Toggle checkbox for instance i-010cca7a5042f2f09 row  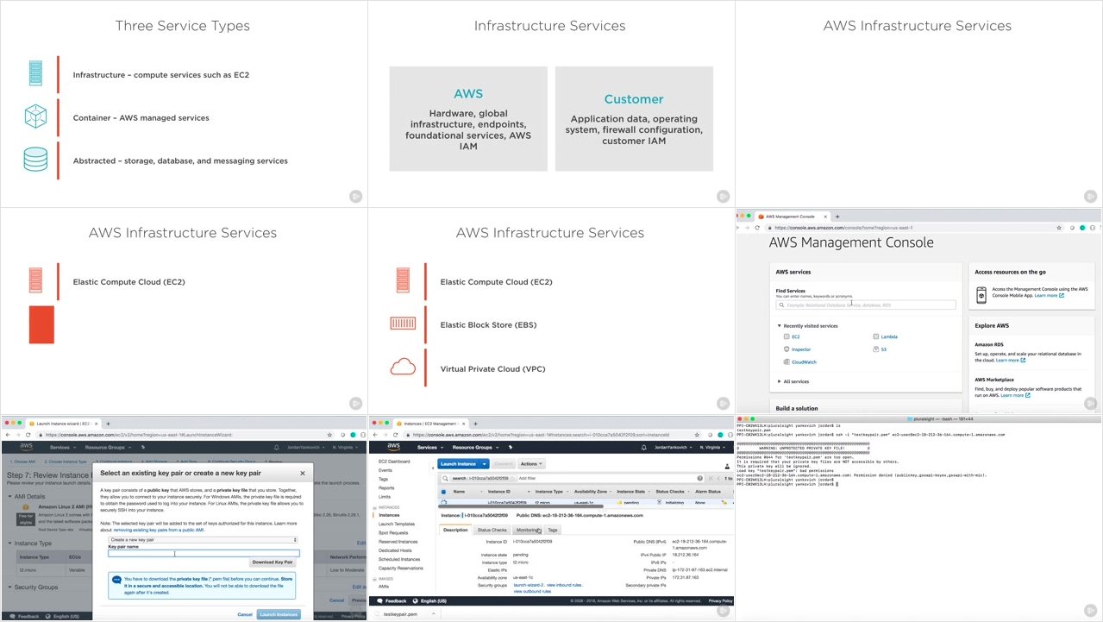pos(443,502)
